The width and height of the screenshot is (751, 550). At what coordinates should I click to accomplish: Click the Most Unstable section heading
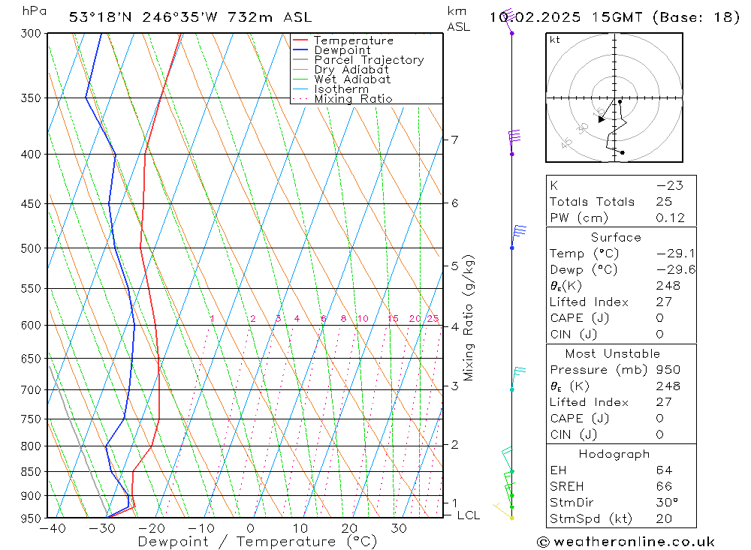(x=613, y=353)
